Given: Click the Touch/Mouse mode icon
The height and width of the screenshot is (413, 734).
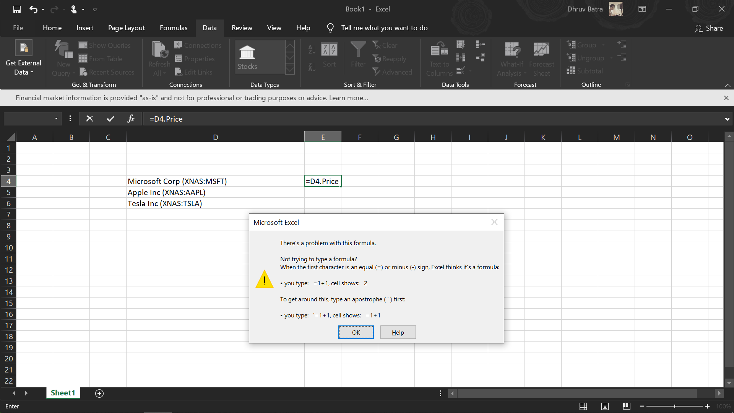Looking at the screenshot, I should click(73, 9).
